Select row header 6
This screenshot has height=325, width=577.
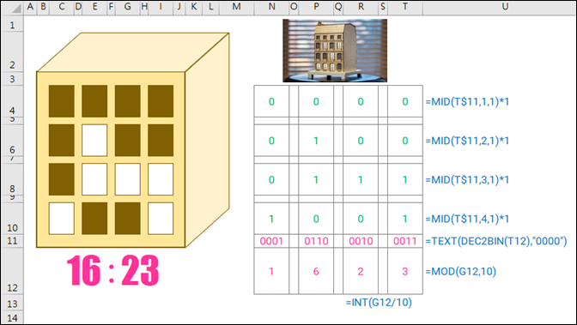pos(13,141)
